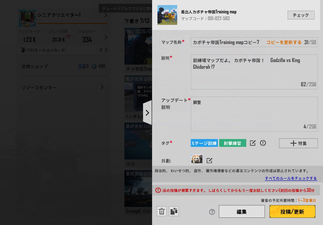
Task: Click the co-creator cat avatar
Action: click(196, 159)
